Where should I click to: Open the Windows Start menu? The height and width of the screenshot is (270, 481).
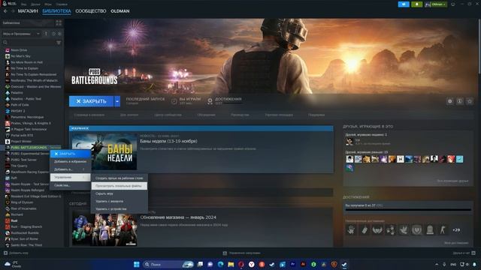tap(137, 264)
